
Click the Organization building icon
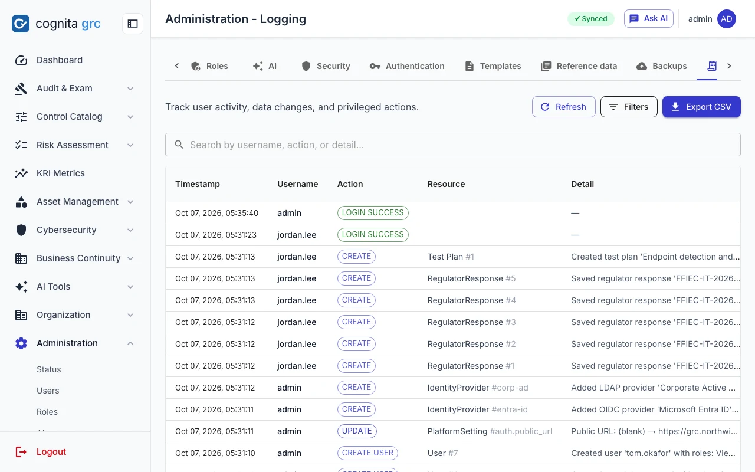pyautogui.click(x=21, y=315)
